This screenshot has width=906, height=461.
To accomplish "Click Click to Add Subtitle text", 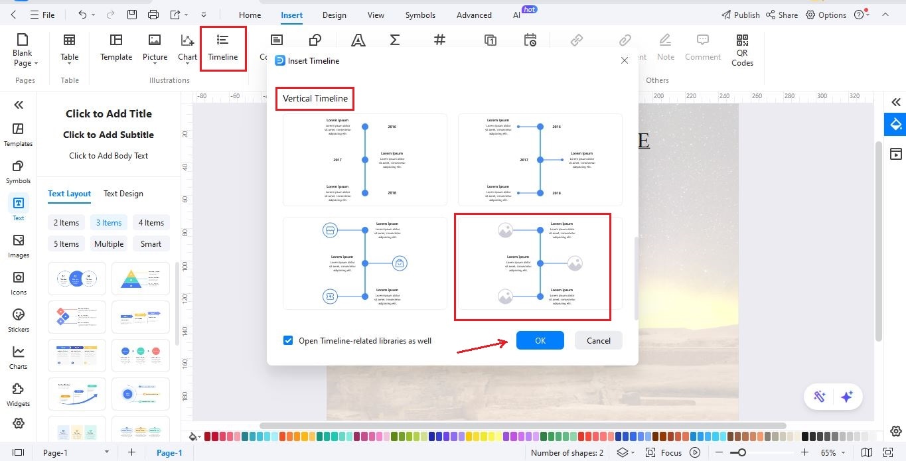I will tap(109, 135).
